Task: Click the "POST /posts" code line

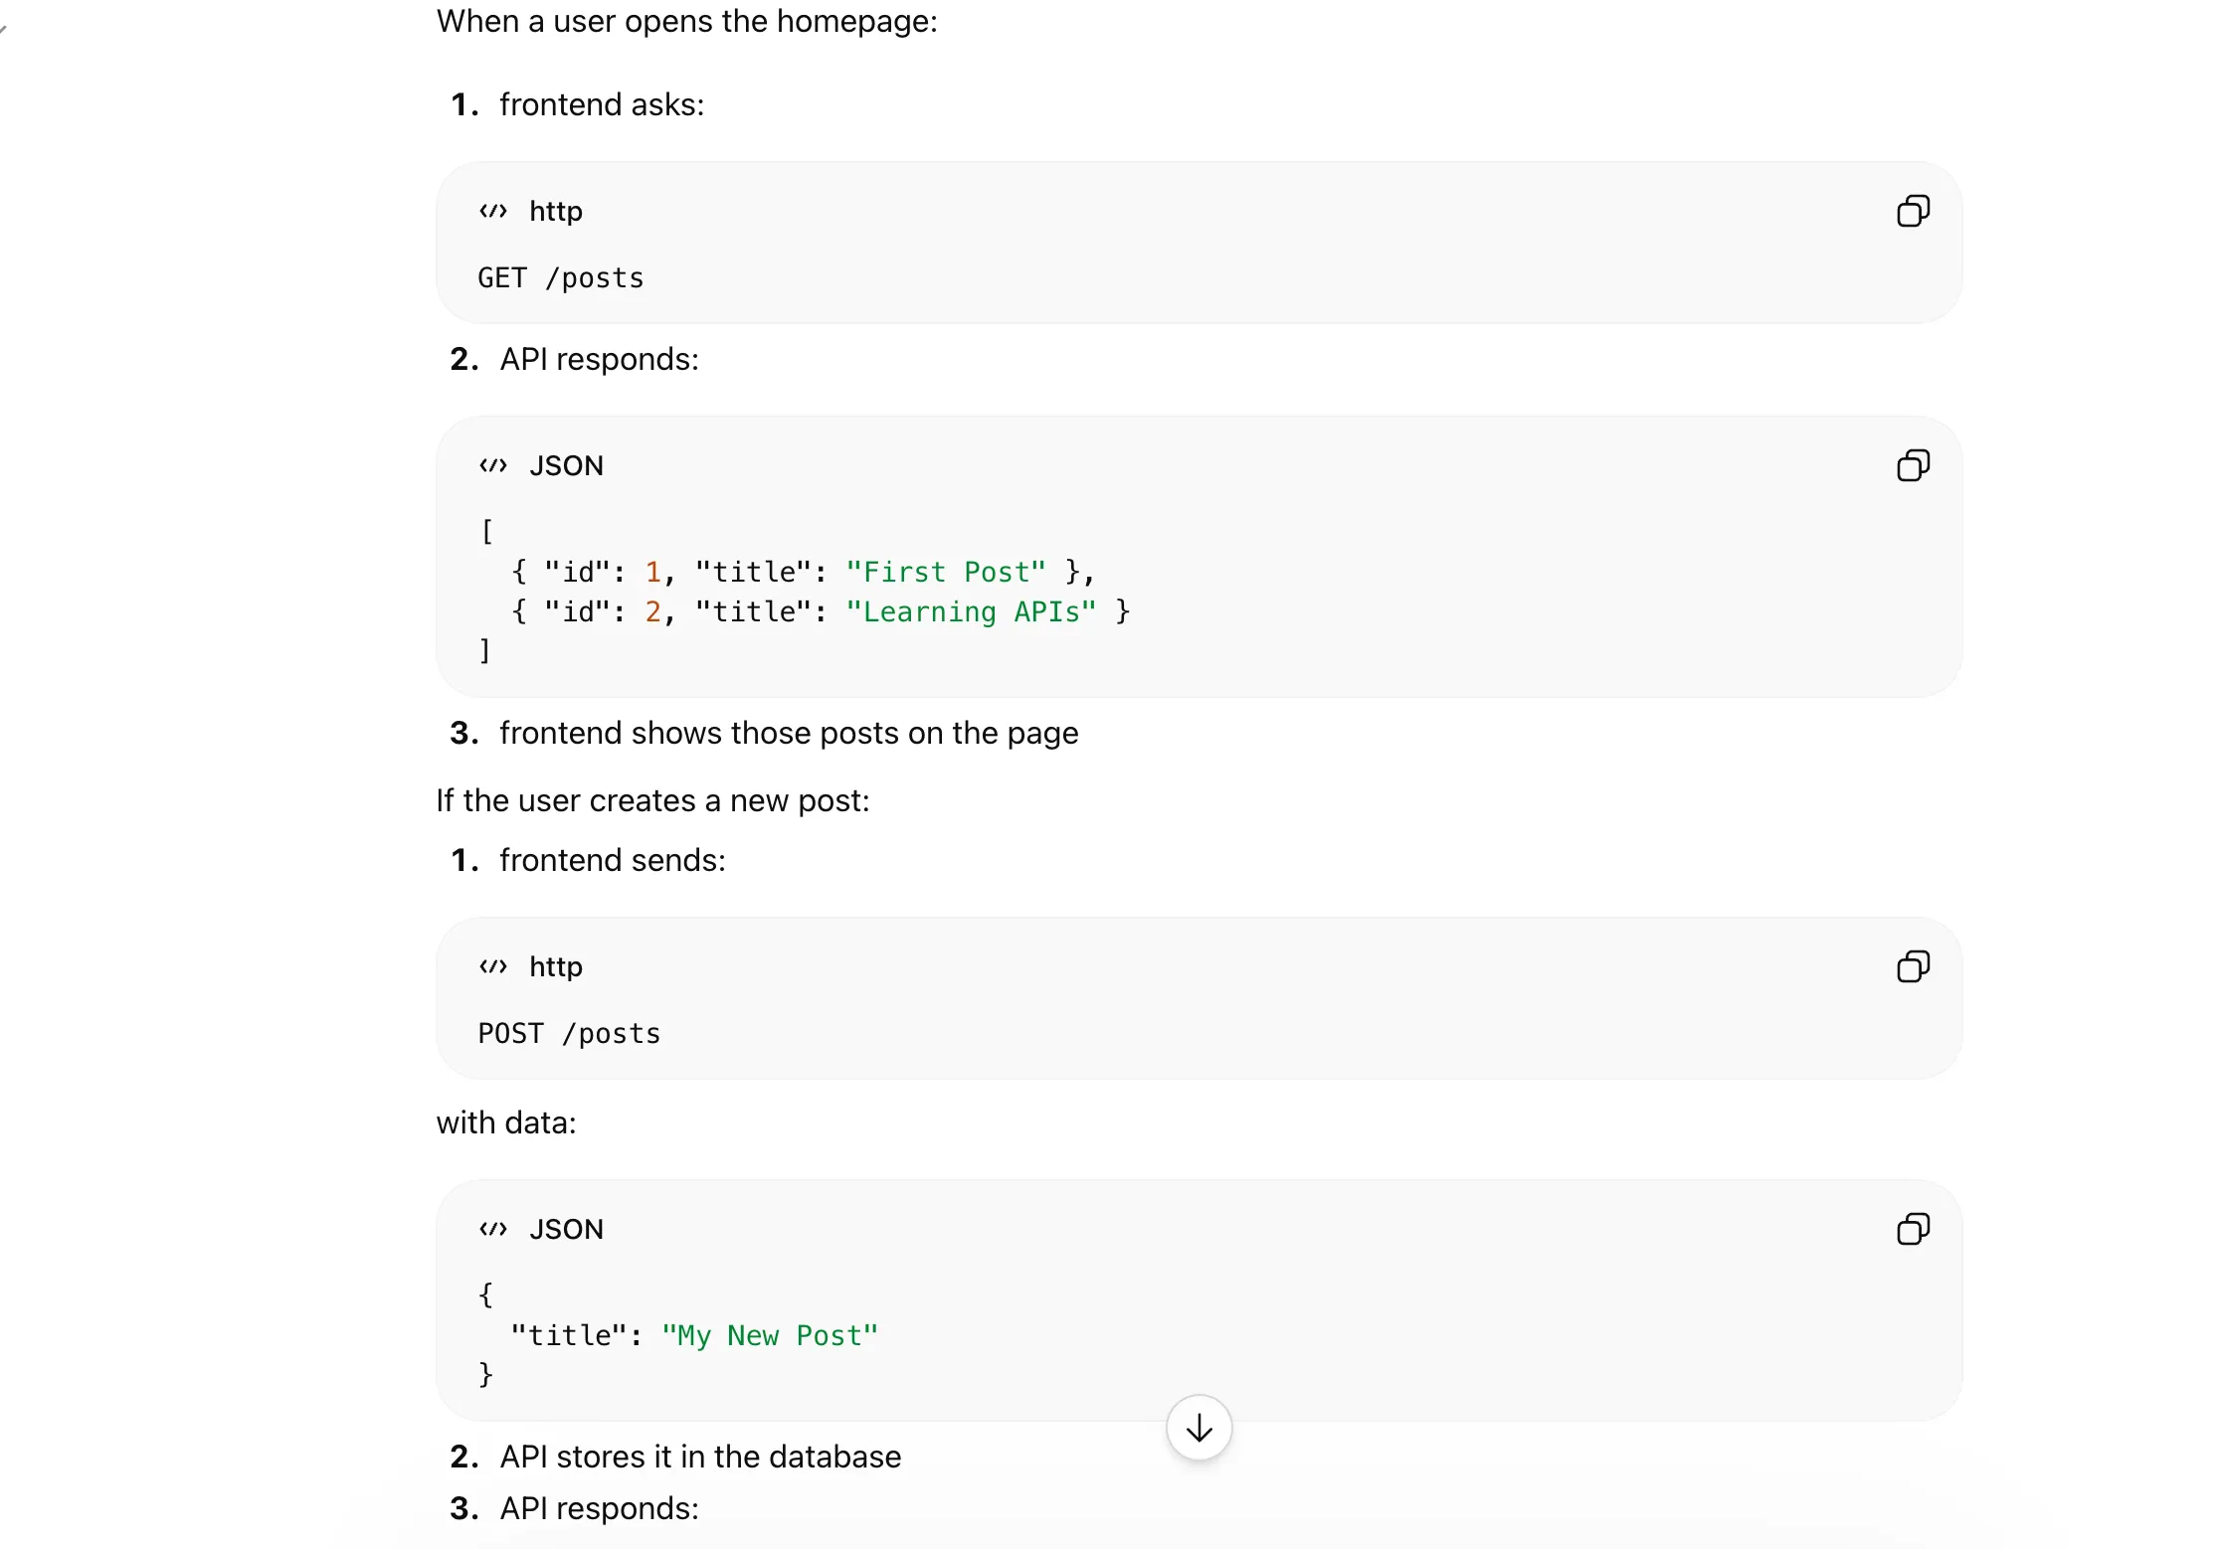Action: (x=569, y=1034)
